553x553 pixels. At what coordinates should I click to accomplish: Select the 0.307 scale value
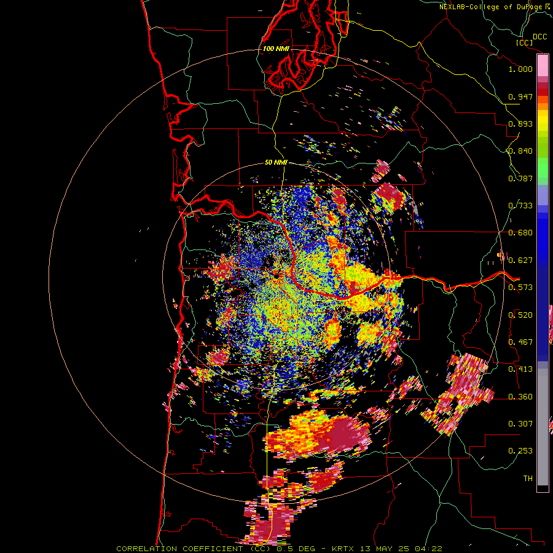click(520, 424)
